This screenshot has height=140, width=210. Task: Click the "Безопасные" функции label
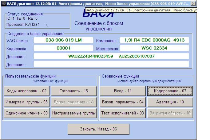point(50,81)
